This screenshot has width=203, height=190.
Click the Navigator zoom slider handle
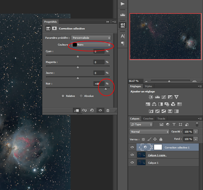[x=169, y=81]
